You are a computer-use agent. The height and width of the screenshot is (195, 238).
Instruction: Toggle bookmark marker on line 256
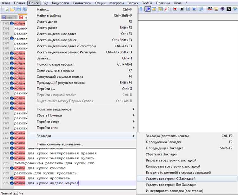point(12,88)
